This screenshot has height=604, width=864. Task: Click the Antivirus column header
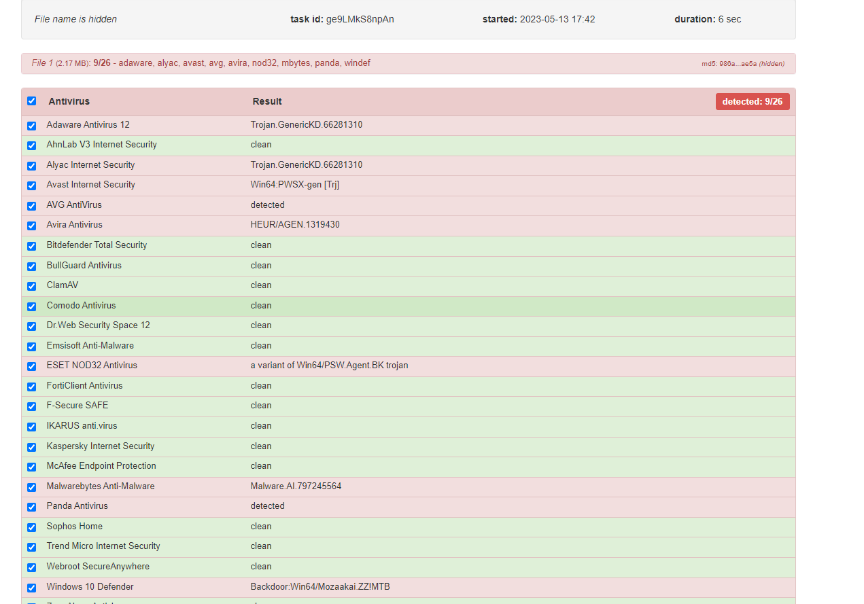pyautogui.click(x=69, y=101)
